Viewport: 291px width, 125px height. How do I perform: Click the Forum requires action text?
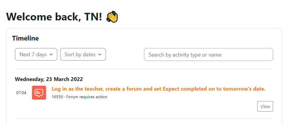(x=87, y=97)
